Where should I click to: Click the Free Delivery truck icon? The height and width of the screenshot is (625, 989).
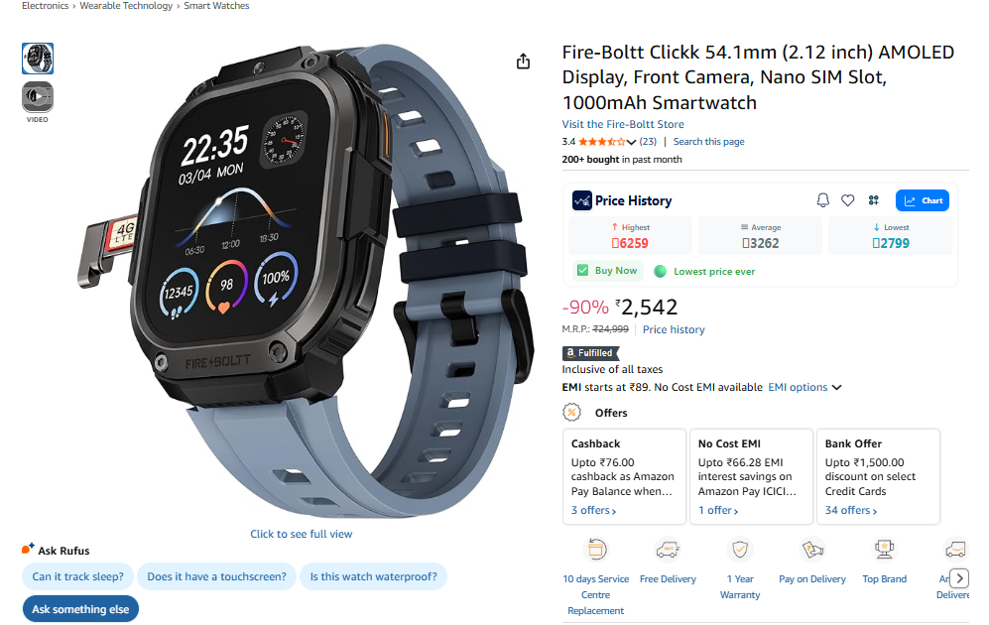click(668, 550)
